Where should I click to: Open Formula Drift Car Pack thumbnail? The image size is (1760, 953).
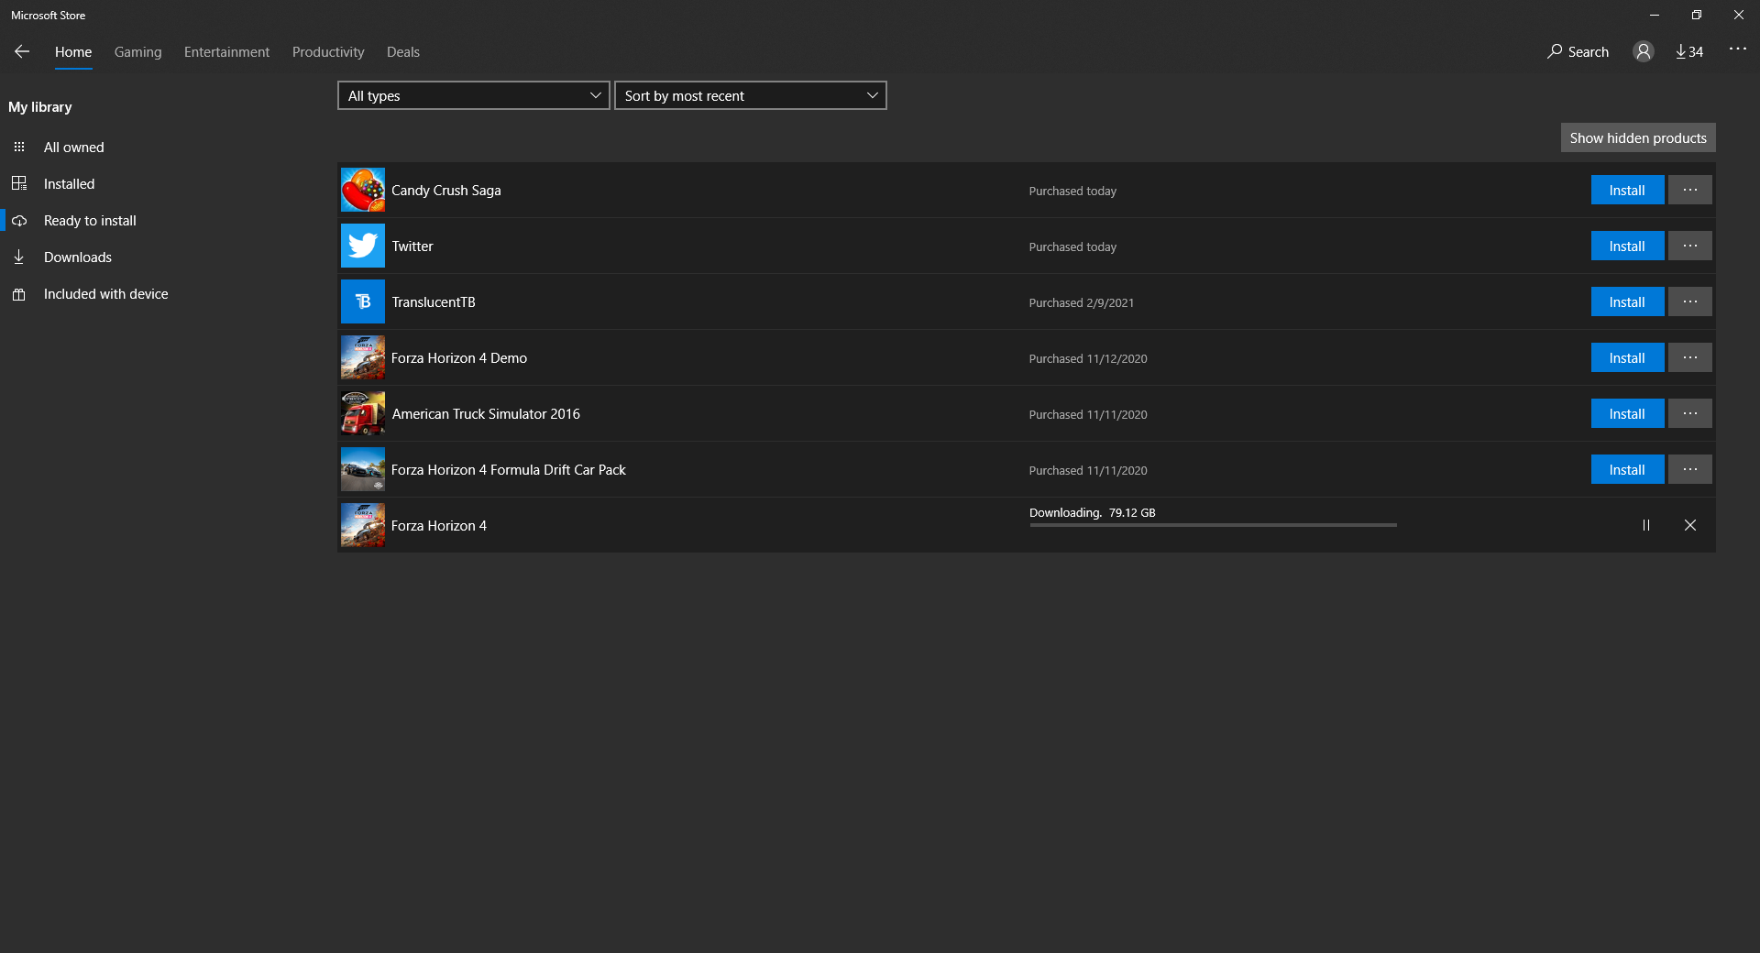coord(363,469)
